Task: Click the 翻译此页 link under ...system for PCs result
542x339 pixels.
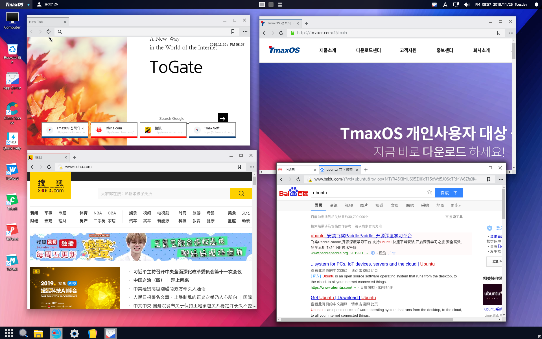Action: coord(370,270)
